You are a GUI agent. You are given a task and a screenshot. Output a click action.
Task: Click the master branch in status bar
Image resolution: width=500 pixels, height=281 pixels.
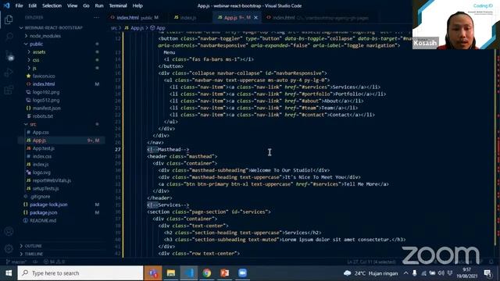[16, 262]
